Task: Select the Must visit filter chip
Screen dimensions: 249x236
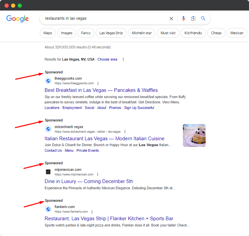Action: pos(168,33)
